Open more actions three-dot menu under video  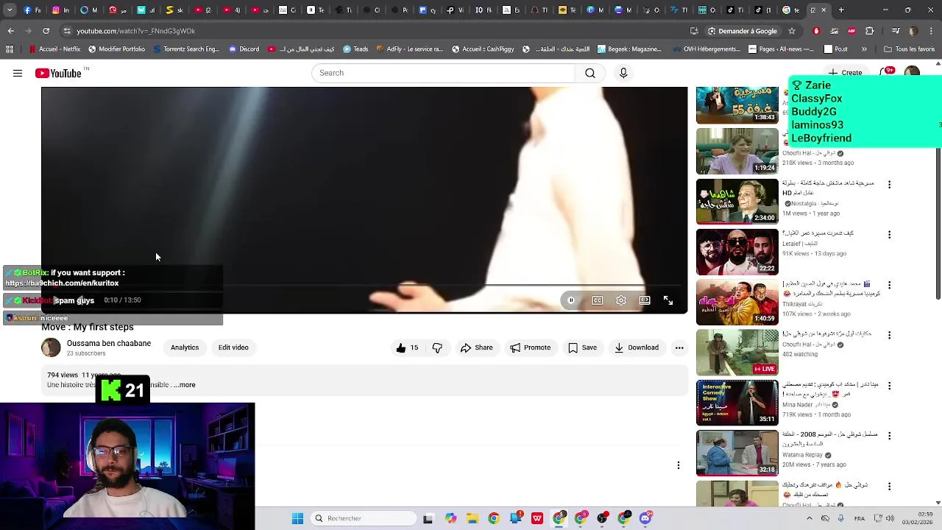679,347
